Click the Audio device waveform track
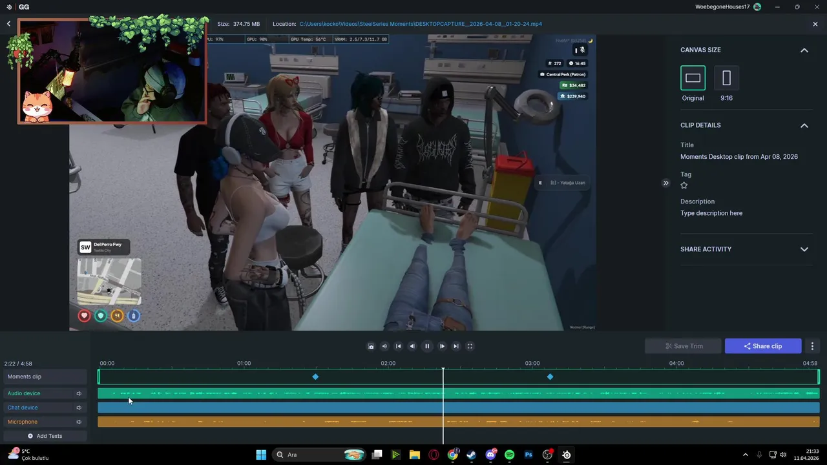This screenshot has width=827, height=465. click(458, 393)
